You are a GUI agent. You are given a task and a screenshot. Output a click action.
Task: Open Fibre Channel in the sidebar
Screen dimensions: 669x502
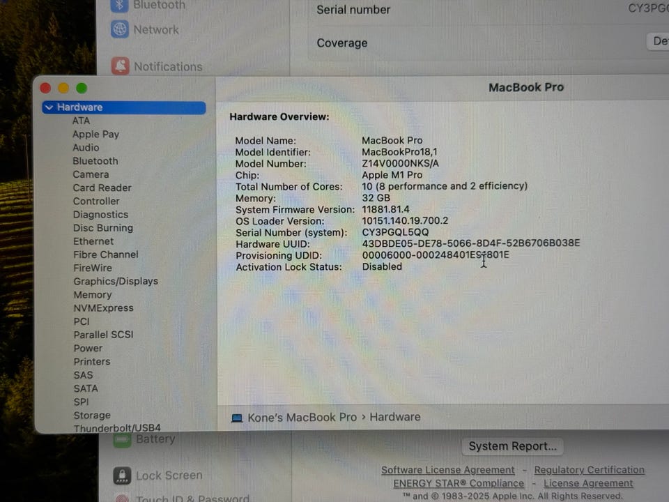pyautogui.click(x=106, y=254)
